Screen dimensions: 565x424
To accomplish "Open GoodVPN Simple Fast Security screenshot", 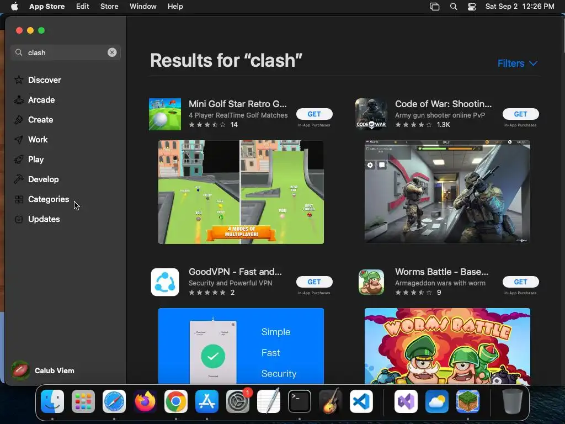I will pos(241,346).
